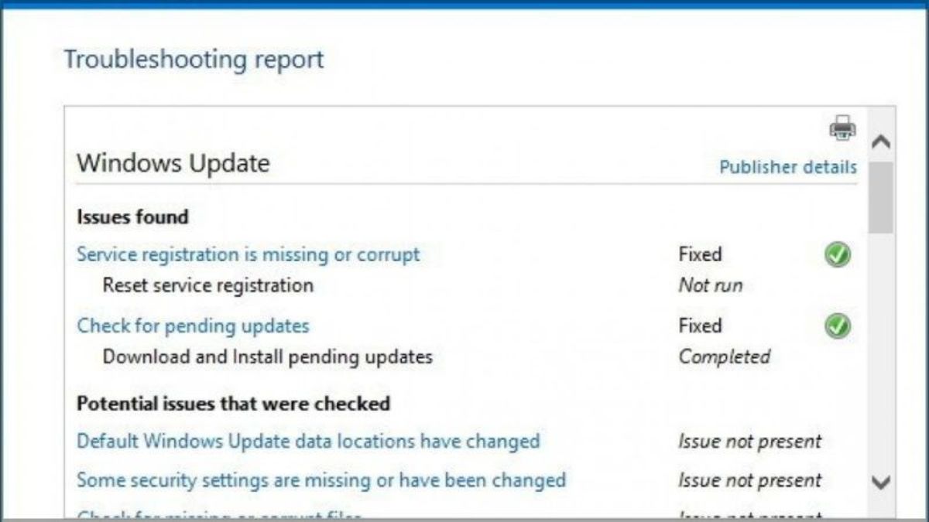Screen dimensions: 929x522
Task: Open the Publisher details link
Action: click(x=788, y=167)
